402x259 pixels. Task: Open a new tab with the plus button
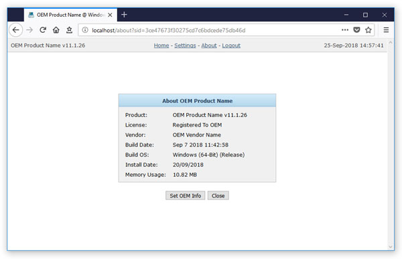pyautogui.click(x=124, y=15)
